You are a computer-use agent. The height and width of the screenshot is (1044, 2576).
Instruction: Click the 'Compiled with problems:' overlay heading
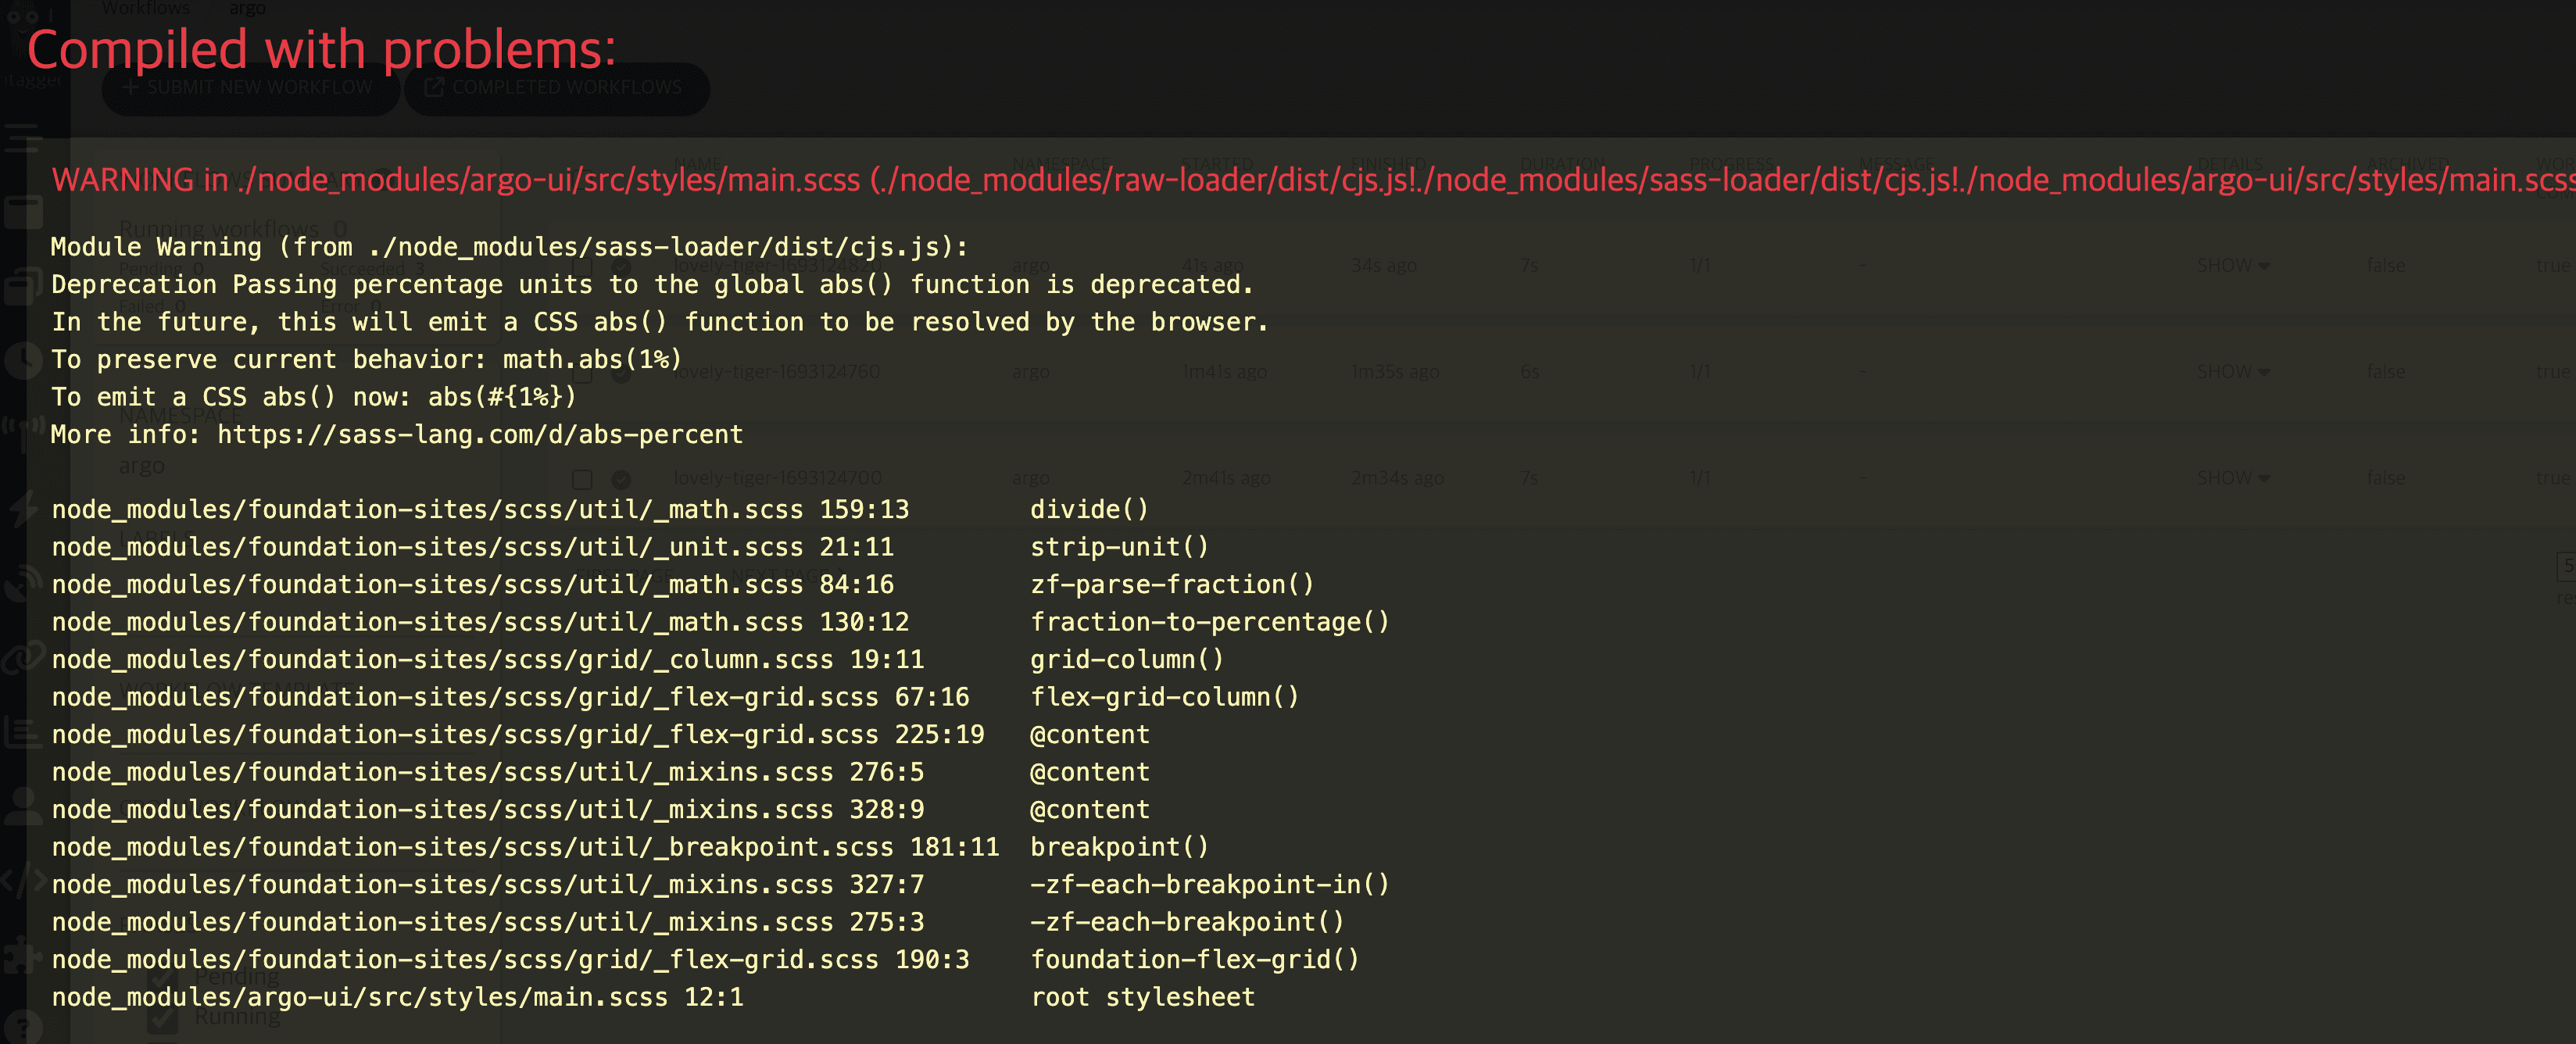(x=321, y=49)
